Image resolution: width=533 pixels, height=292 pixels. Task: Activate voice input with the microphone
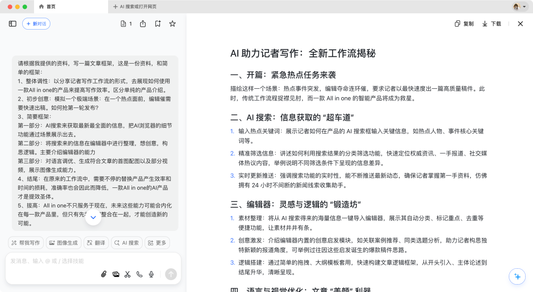click(151, 274)
